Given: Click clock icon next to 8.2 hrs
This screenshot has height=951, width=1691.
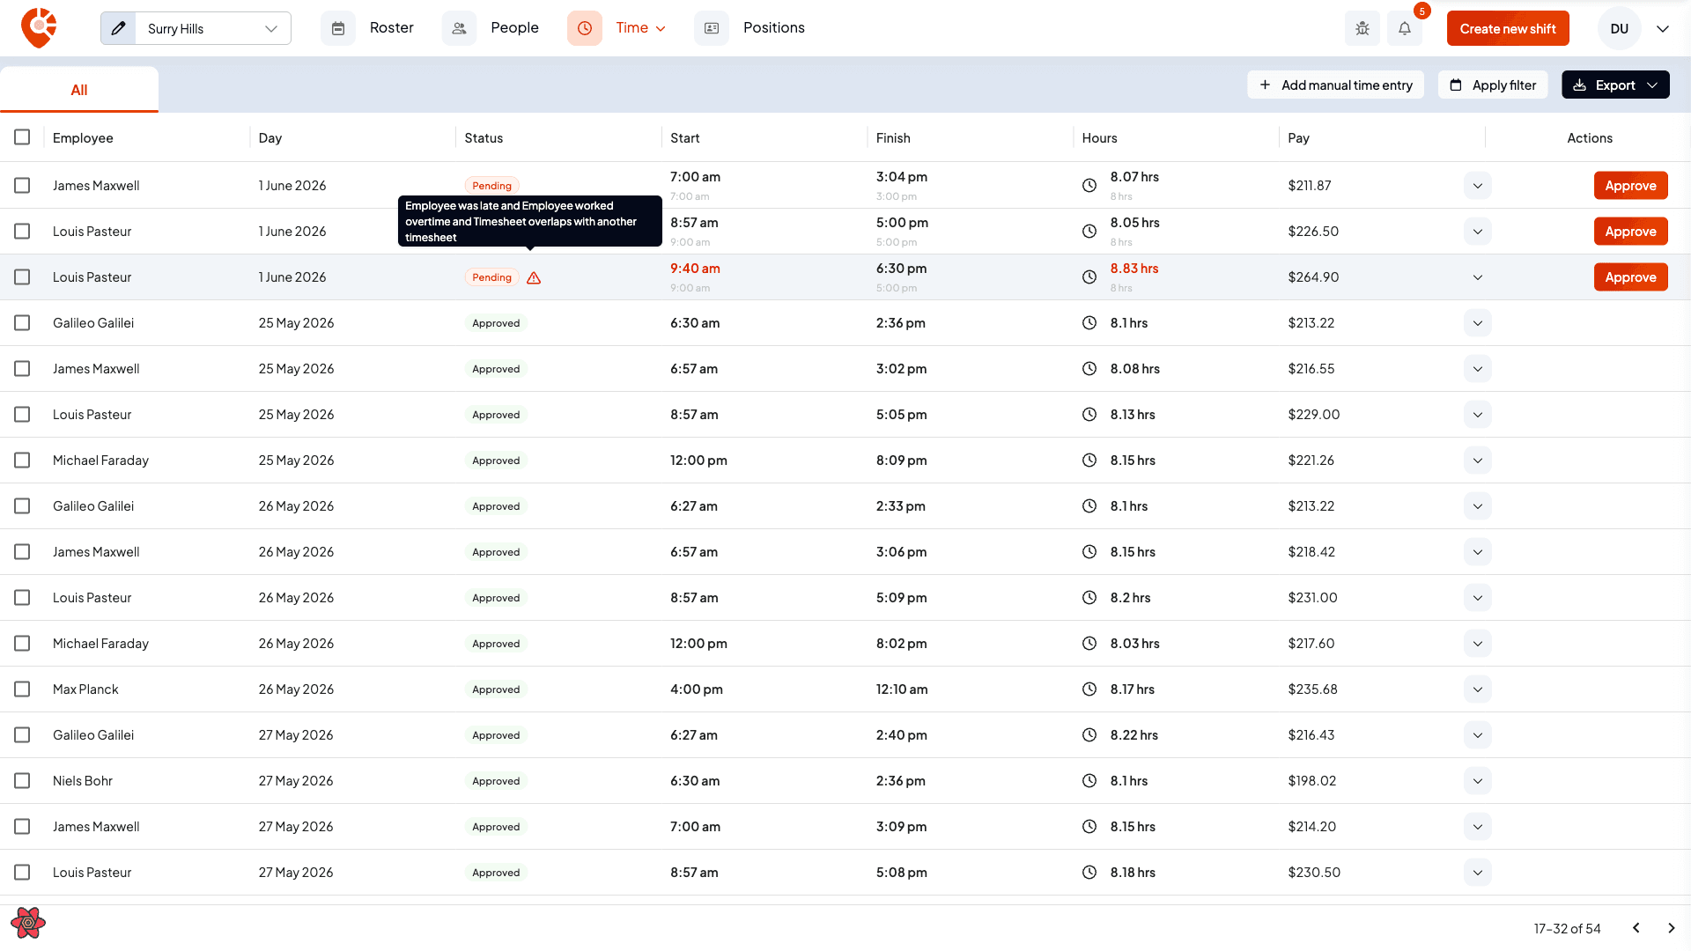Looking at the screenshot, I should (x=1089, y=598).
